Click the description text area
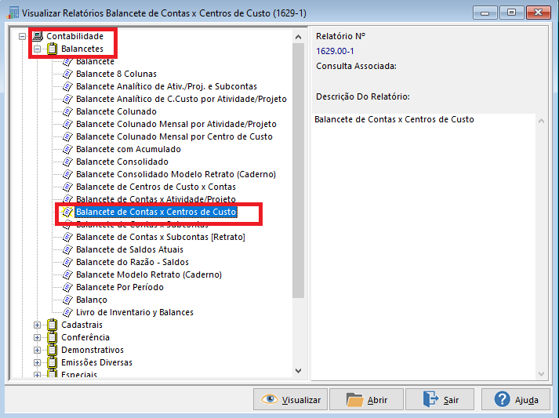This screenshot has width=559, height=418. (x=423, y=247)
